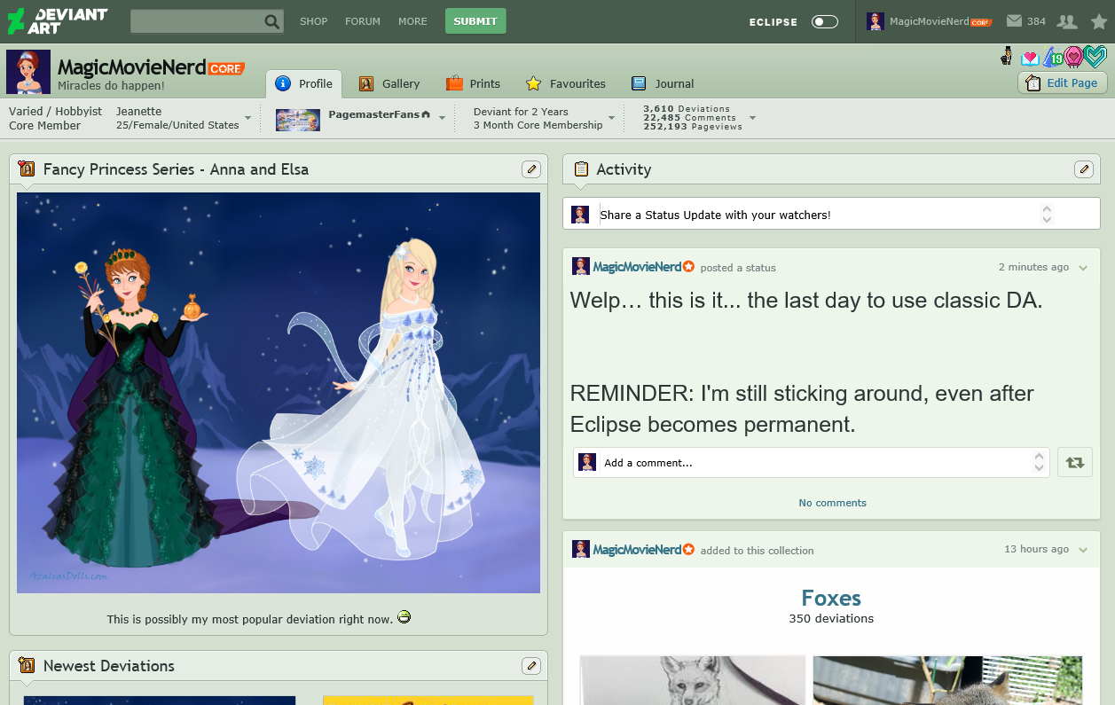Switch to the Journal tab
The image size is (1115, 705).
pos(663,83)
